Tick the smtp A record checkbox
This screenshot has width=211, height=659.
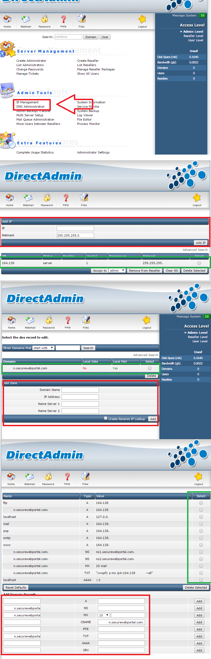pos(201,538)
